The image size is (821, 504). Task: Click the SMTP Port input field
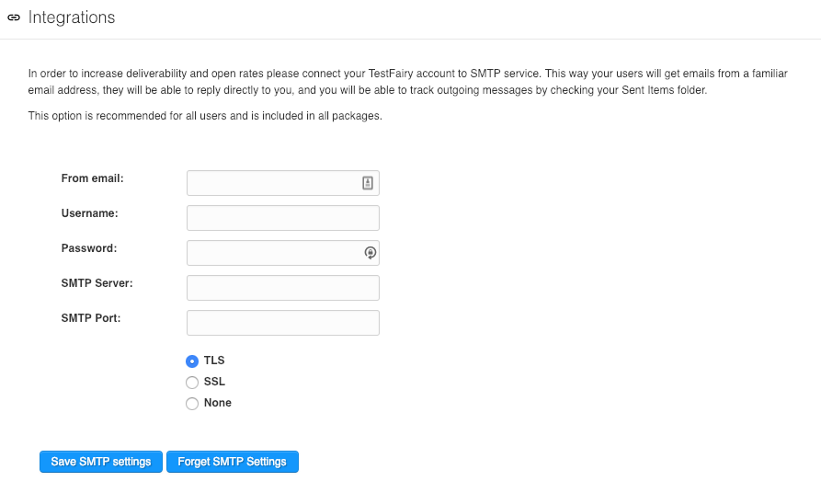[283, 323]
